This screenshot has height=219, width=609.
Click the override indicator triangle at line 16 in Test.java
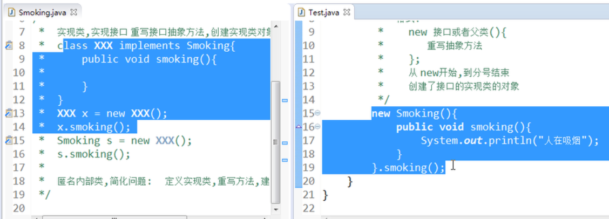(x=299, y=127)
